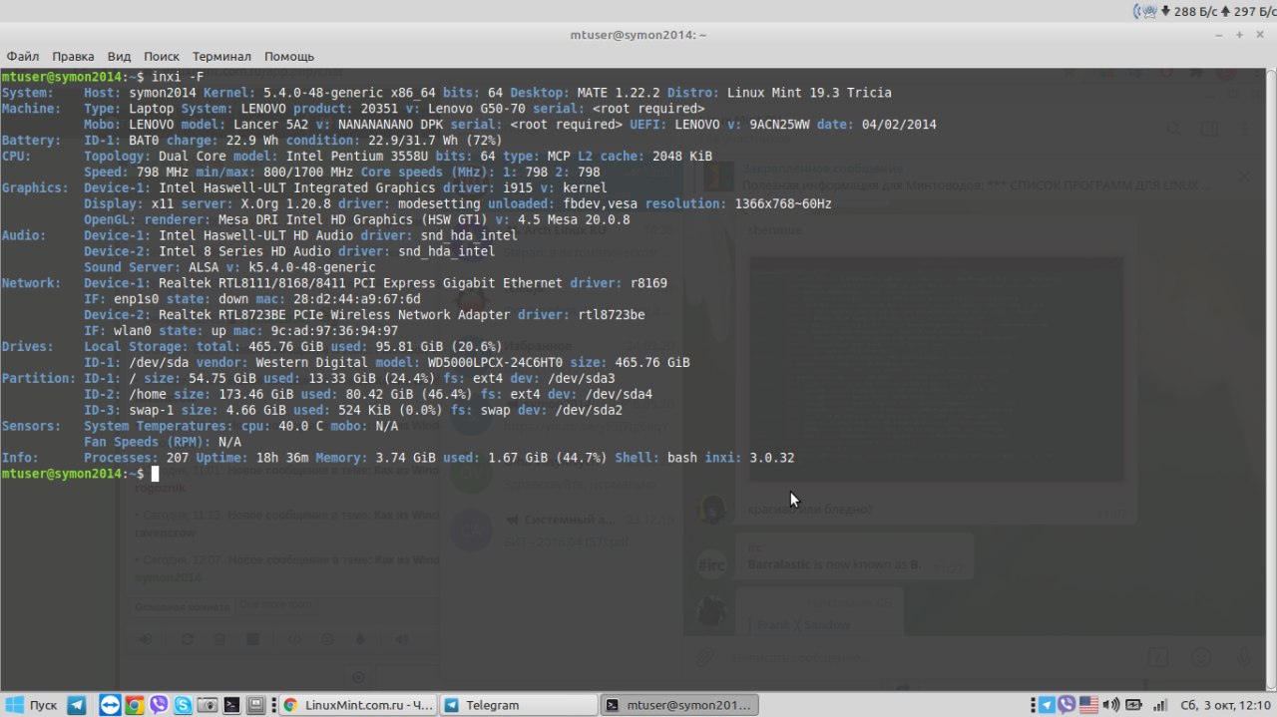Launch terminal from the panel launcher

230,705
